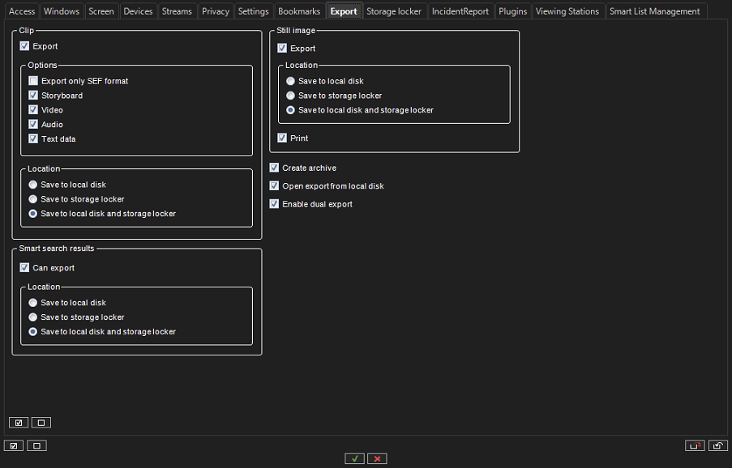The width and height of the screenshot is (732, 468).
Task: Click the uncheck-all icon inside the Export tab panel
Action: coord(41,423)
